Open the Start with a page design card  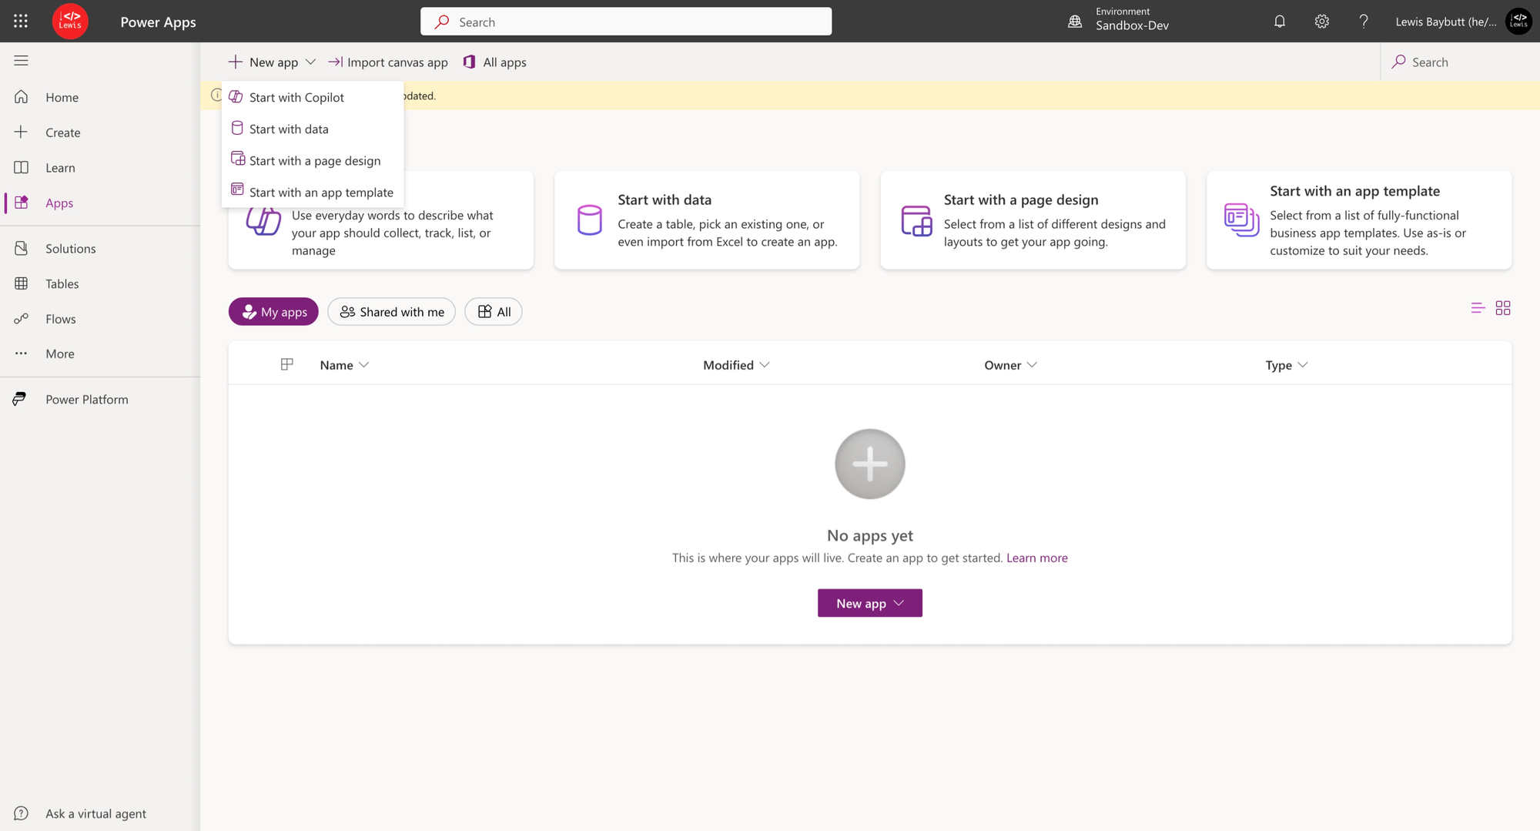[x=1033, y=220]
